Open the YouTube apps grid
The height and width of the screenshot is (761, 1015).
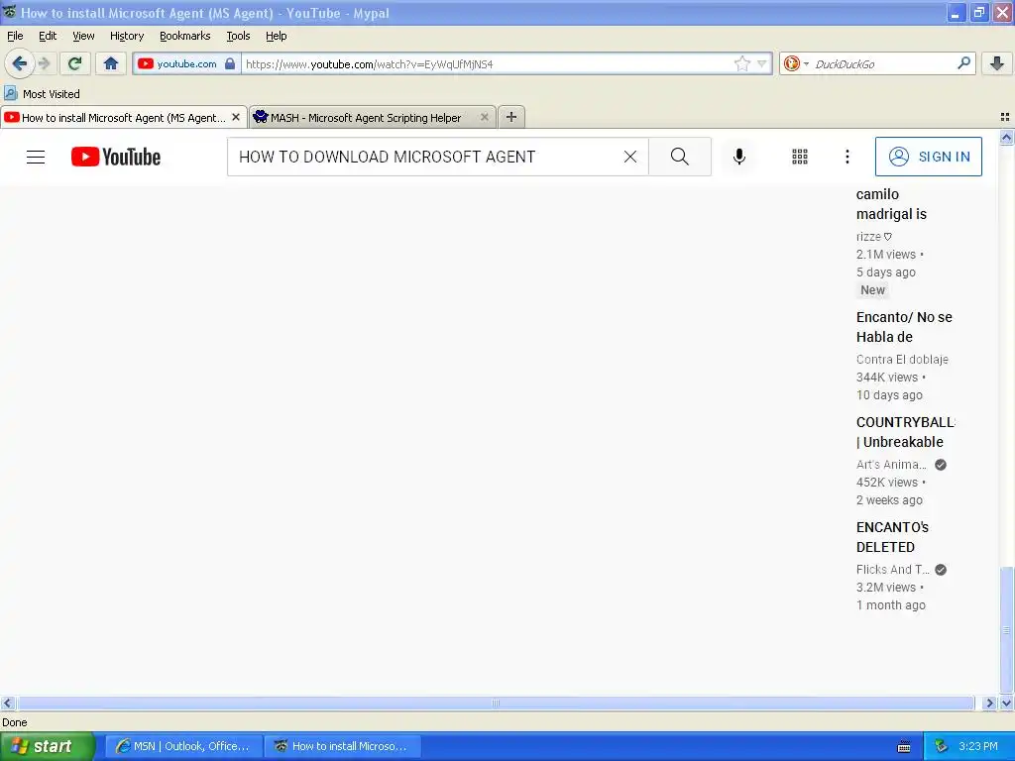click(x=800, y=157)
